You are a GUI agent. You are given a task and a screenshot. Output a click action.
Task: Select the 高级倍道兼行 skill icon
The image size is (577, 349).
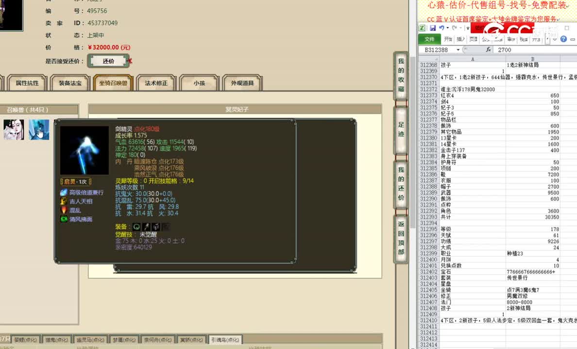coord(64,192)
